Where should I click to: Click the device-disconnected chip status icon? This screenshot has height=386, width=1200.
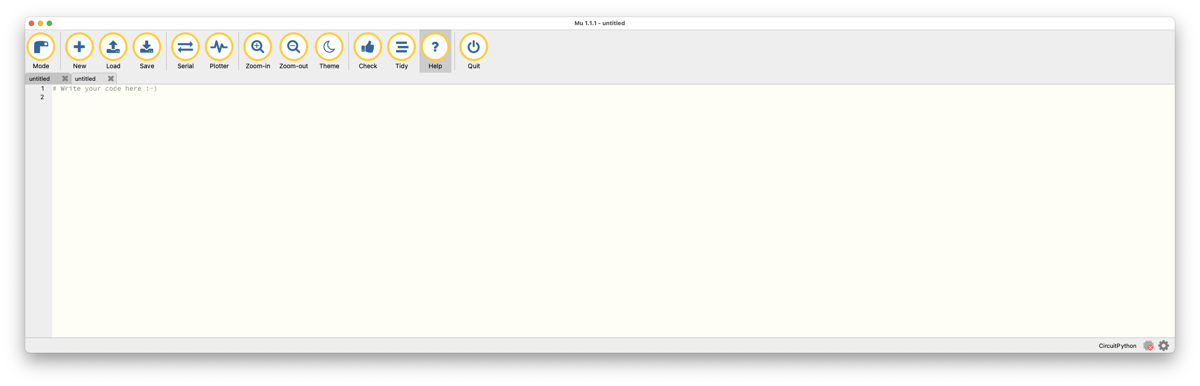(1148, 346)
